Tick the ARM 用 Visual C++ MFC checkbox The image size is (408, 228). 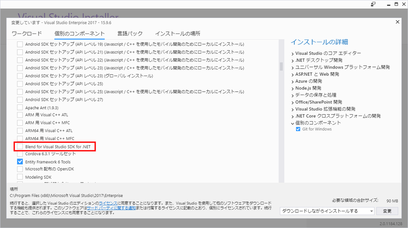20,123
